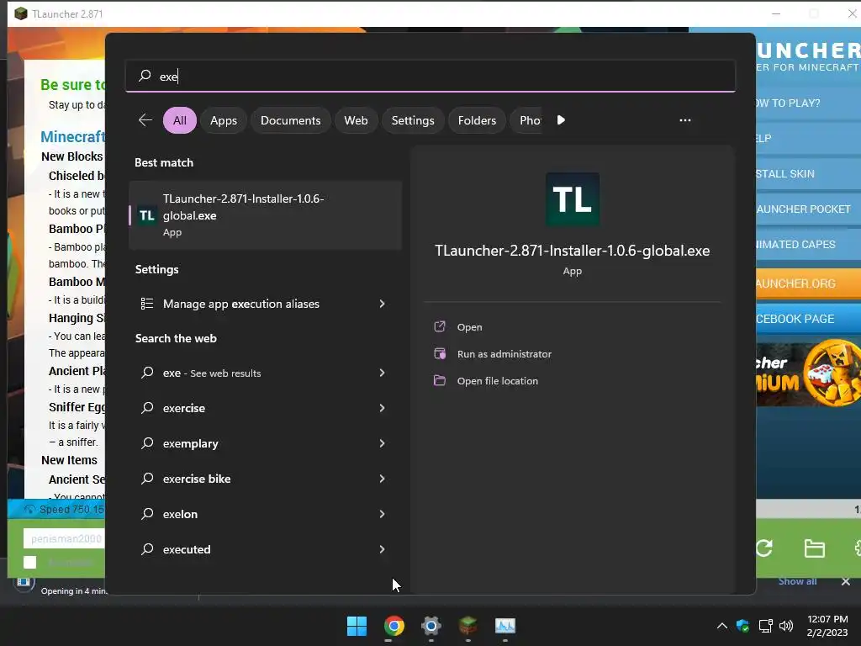Click Open in the preview pane
Viewport: 861px width, 646px height.
click(x=469, y=327)
